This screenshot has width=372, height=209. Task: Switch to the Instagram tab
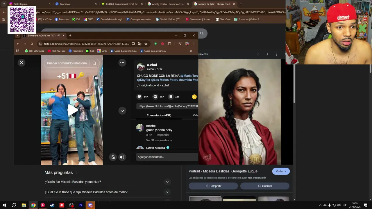coord(28,4)
